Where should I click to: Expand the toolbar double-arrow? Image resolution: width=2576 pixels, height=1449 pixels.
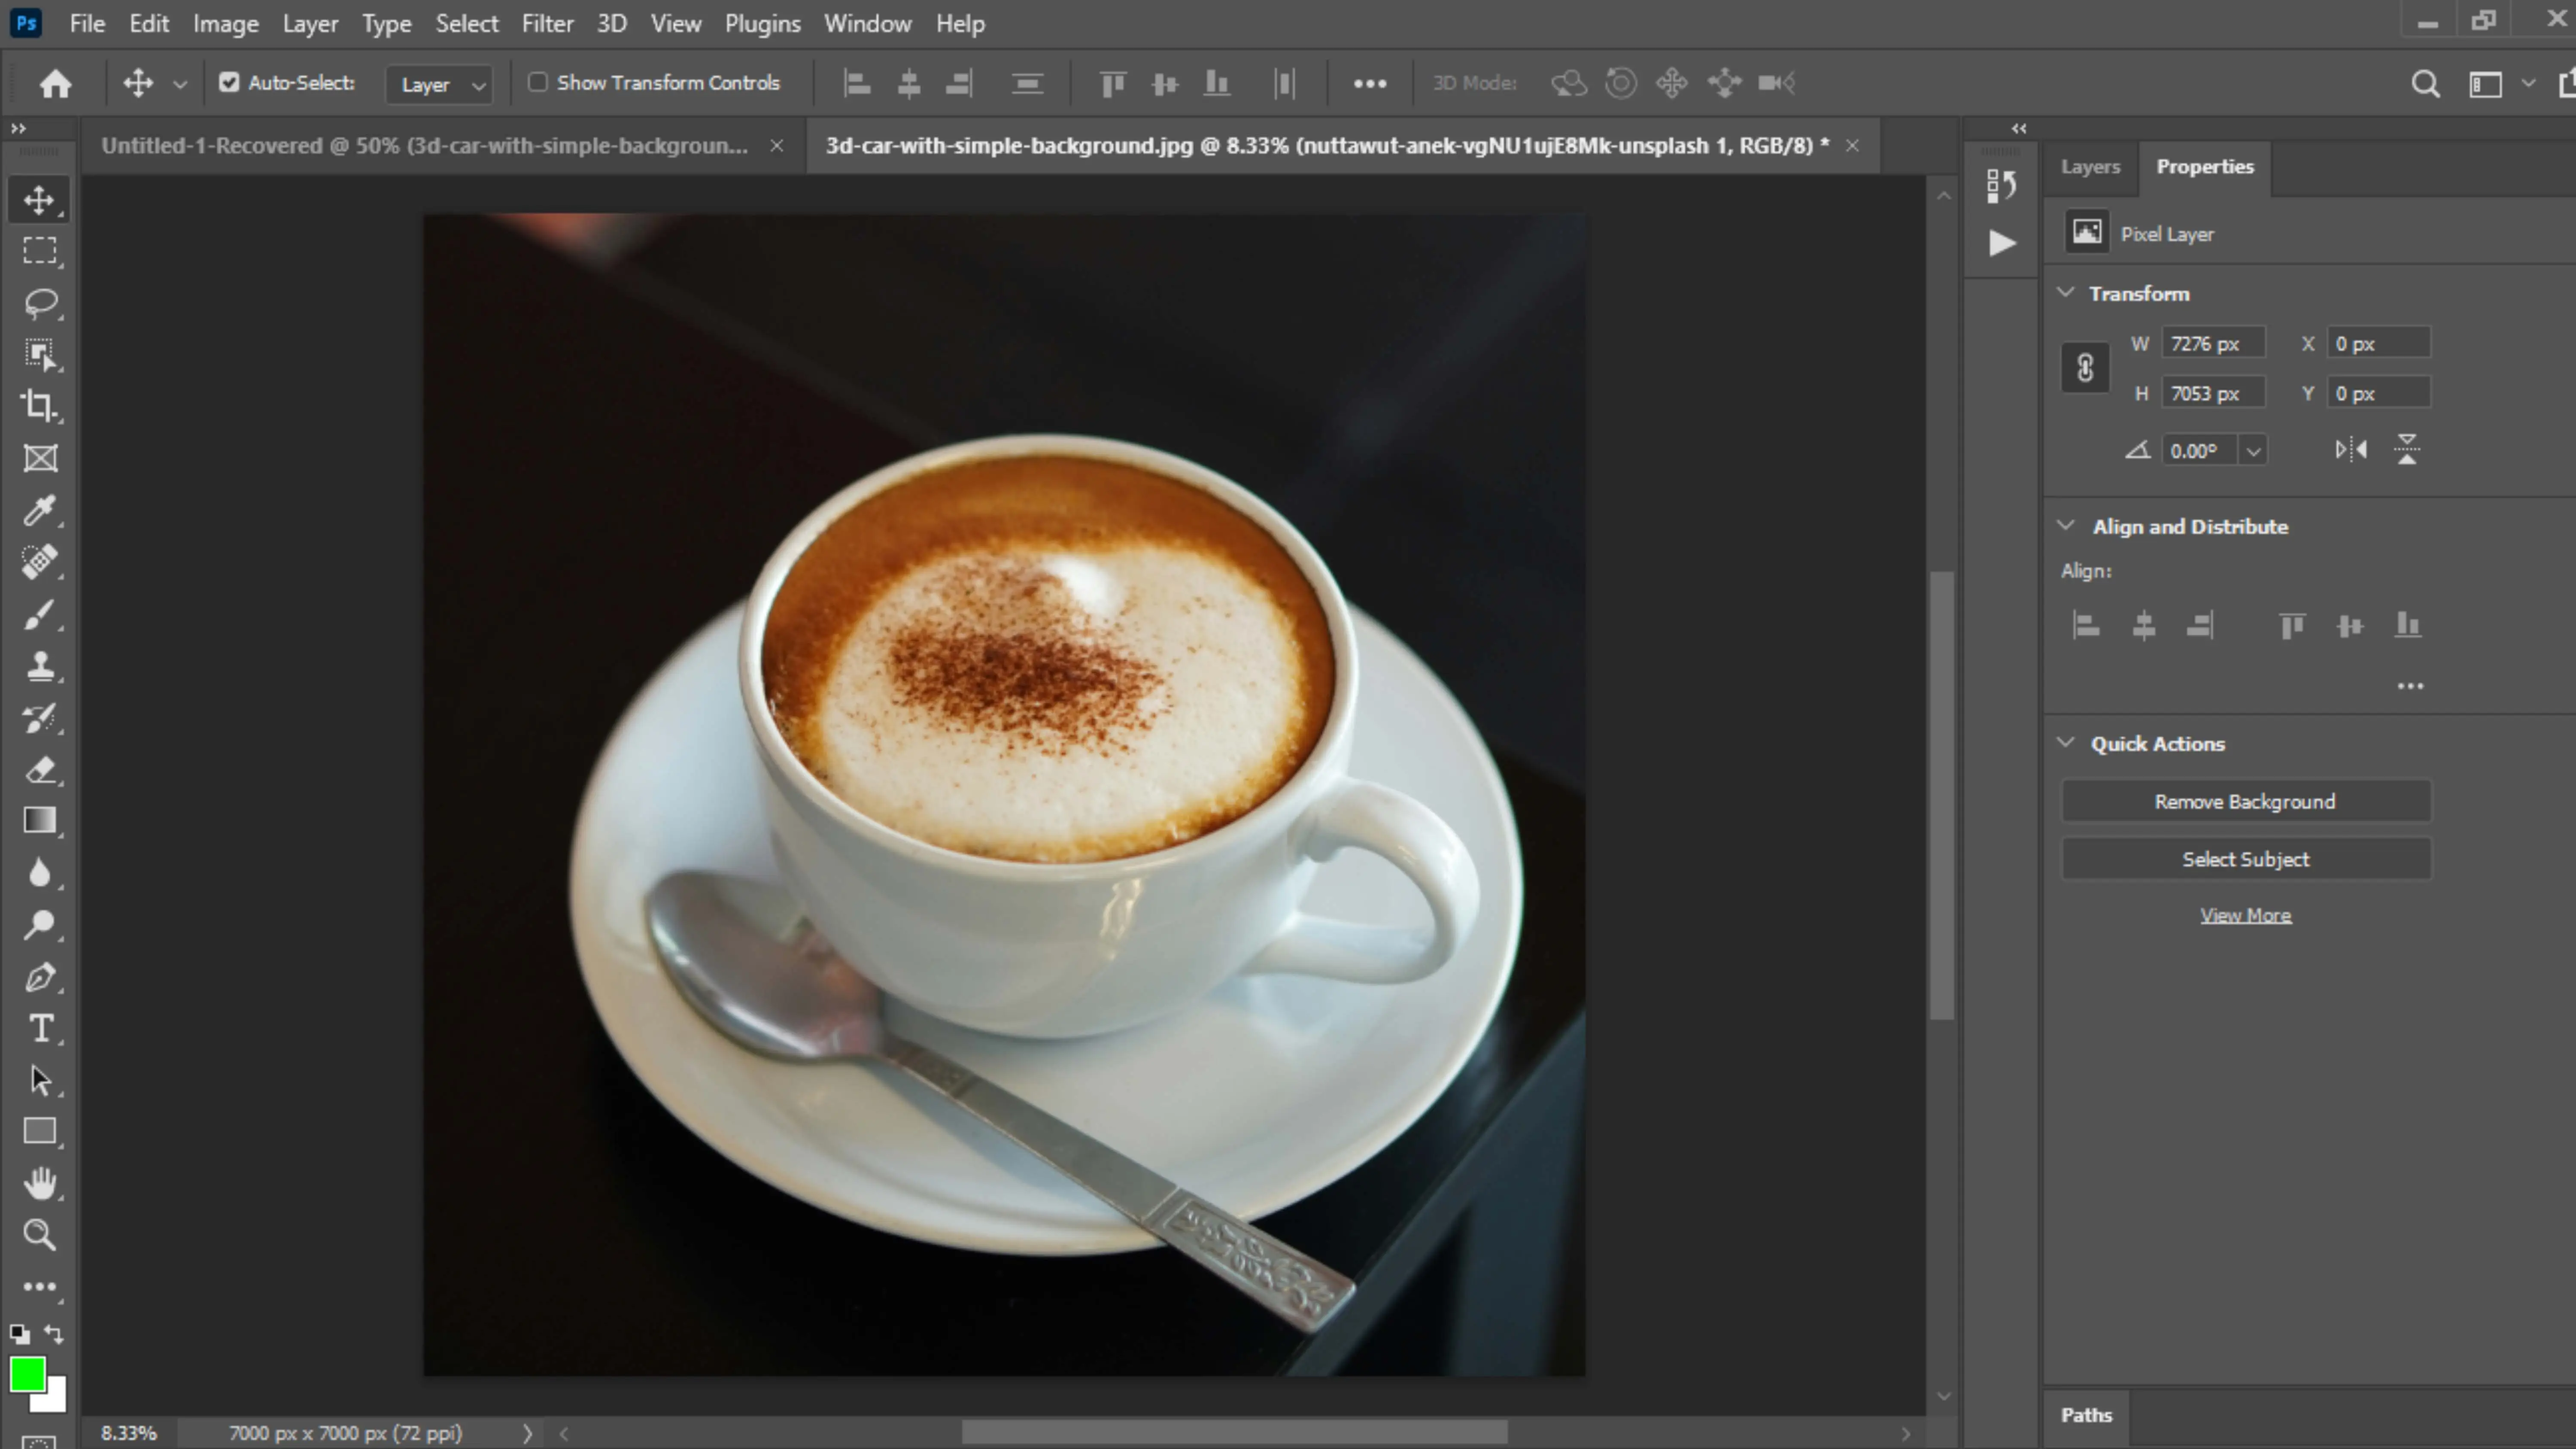18,128
